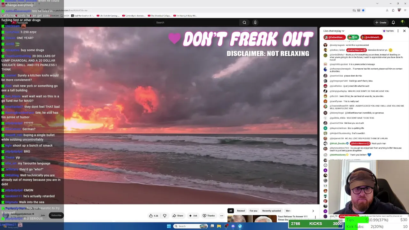This screenshot has width=409, height=230.
Task: Open 'Basil the Great on X' bookmark
Action: pos(82,16)
